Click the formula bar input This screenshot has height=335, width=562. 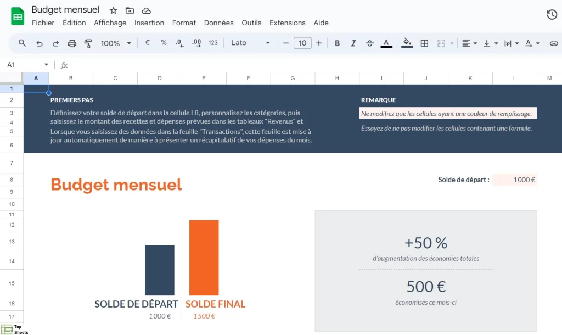(316, 65)
